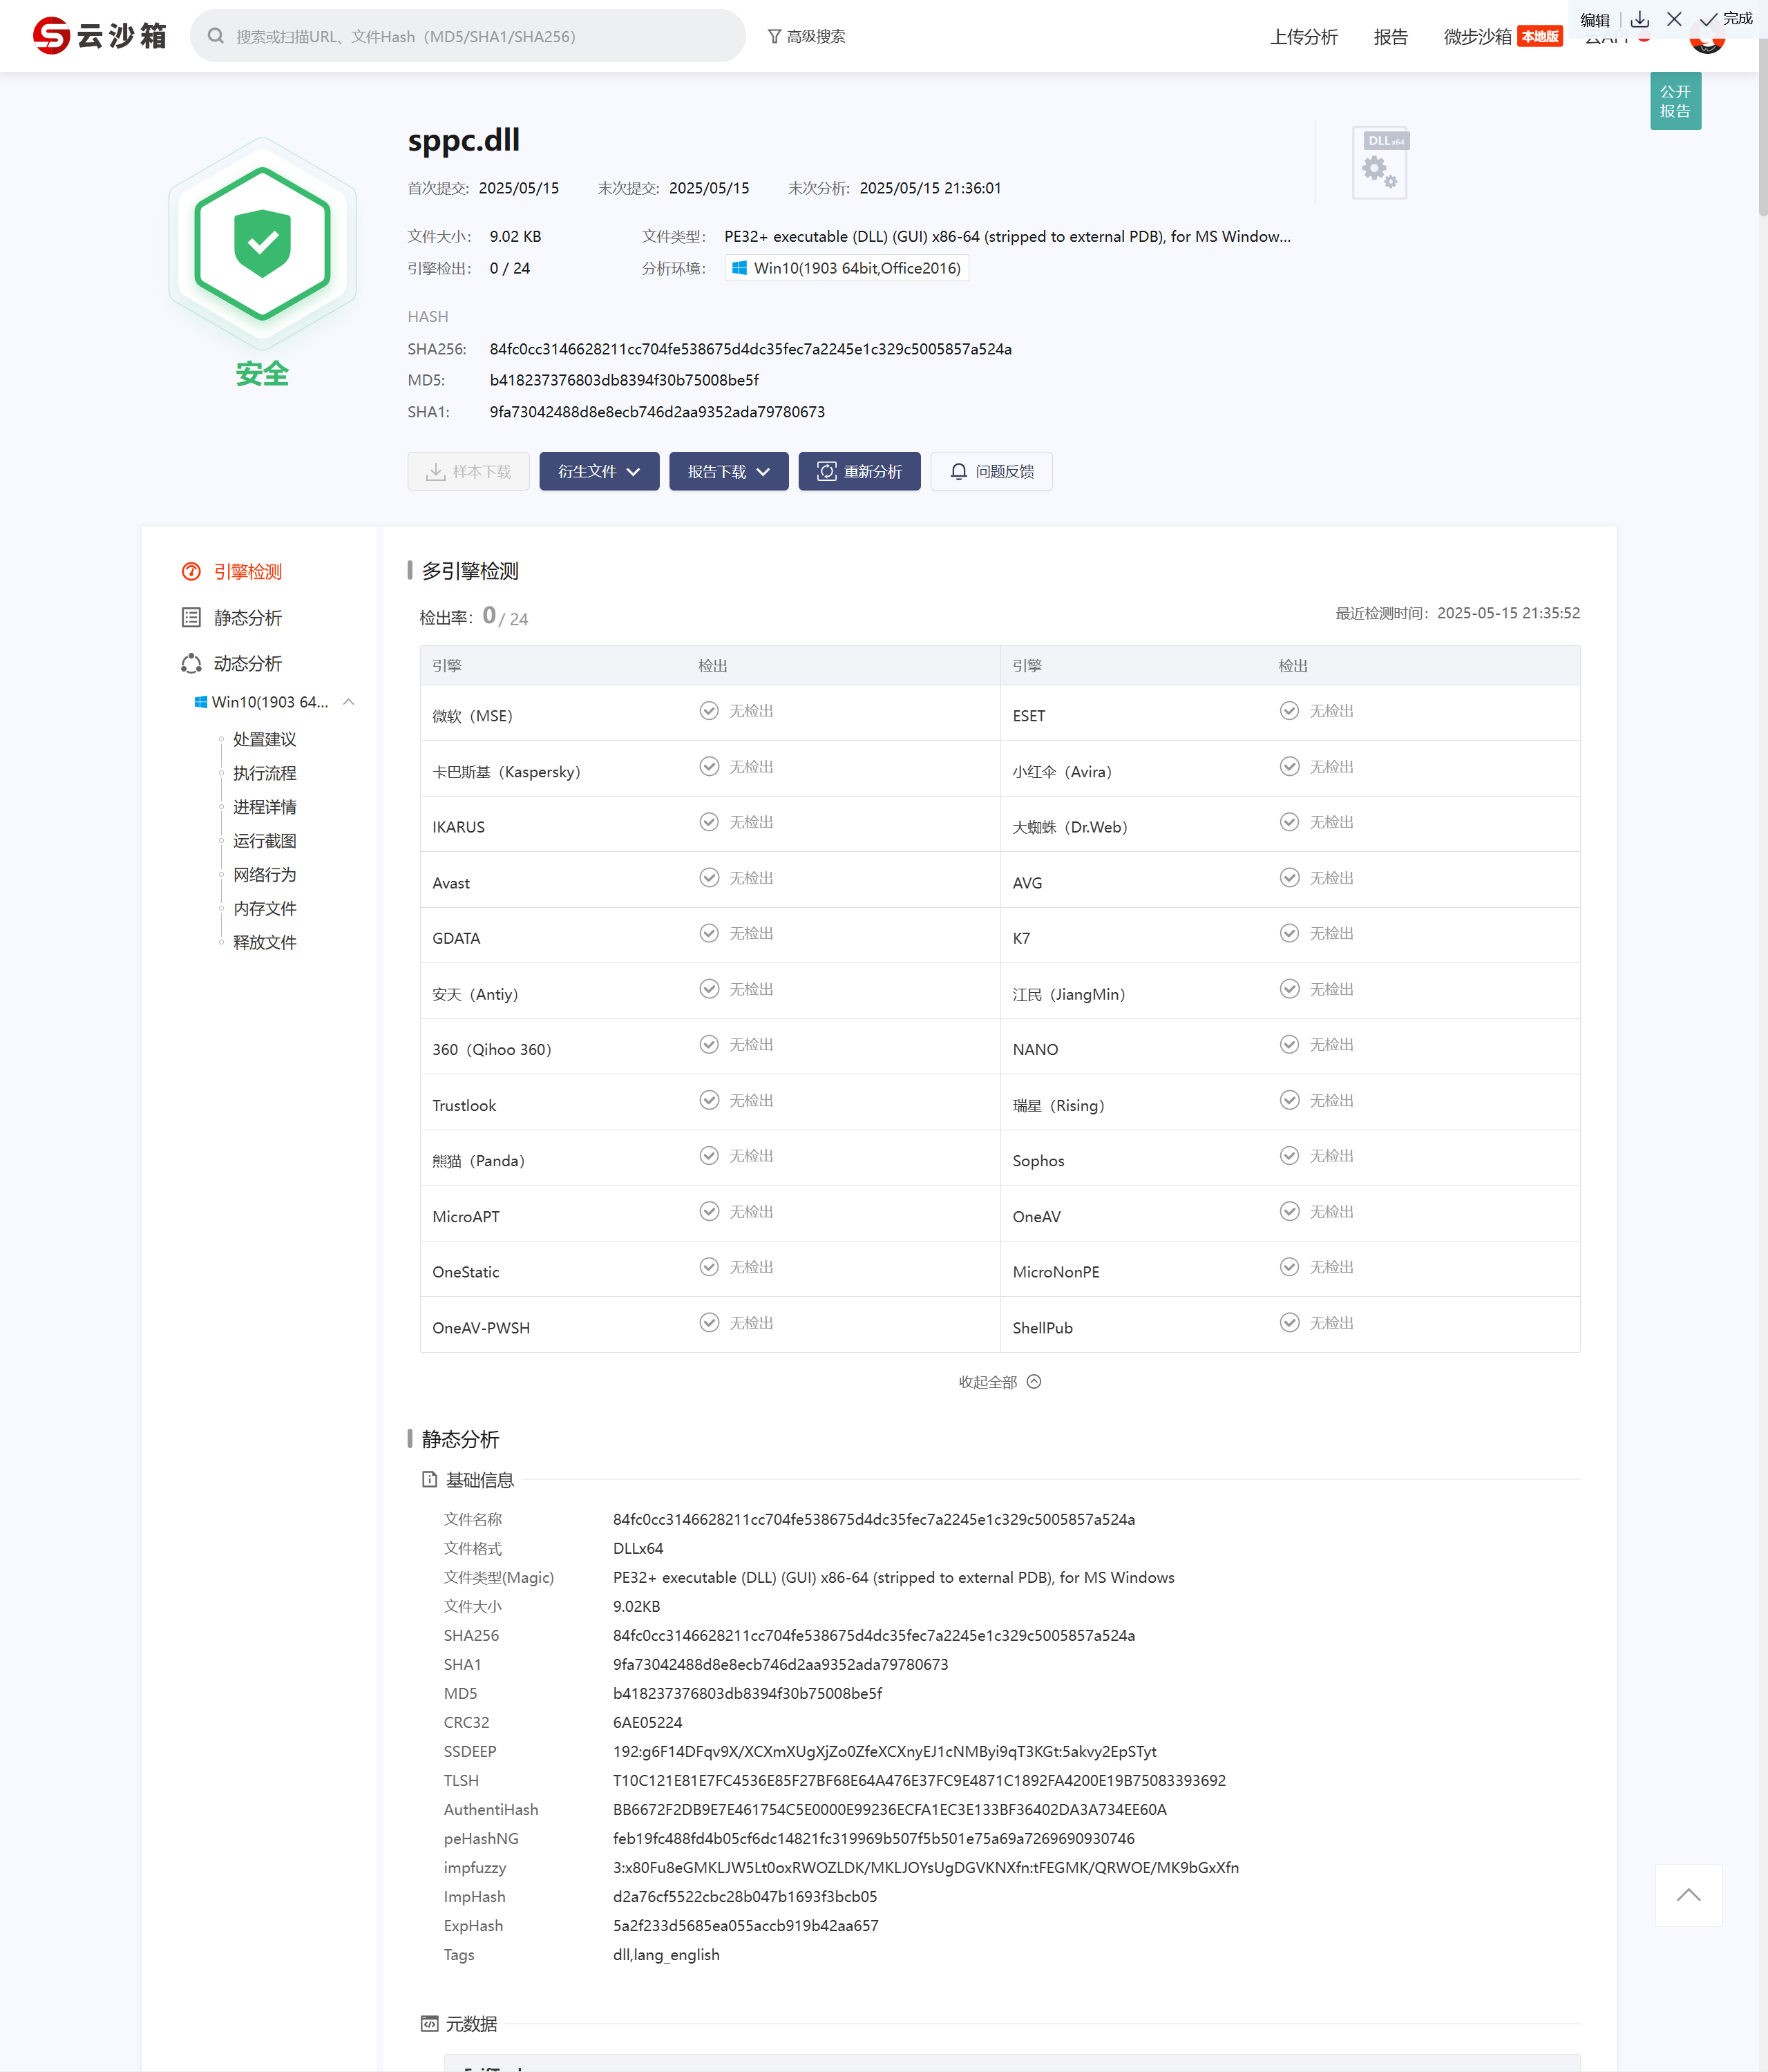Screen dimensions: 1768x2072
Task: Open 上传分析 in the top navigation
Action: coord(1303,37)
